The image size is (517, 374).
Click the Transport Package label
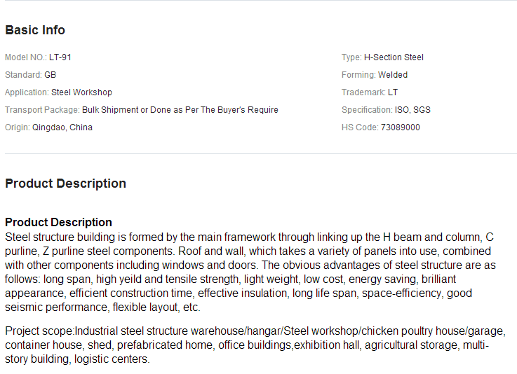[x=42, y=110]
